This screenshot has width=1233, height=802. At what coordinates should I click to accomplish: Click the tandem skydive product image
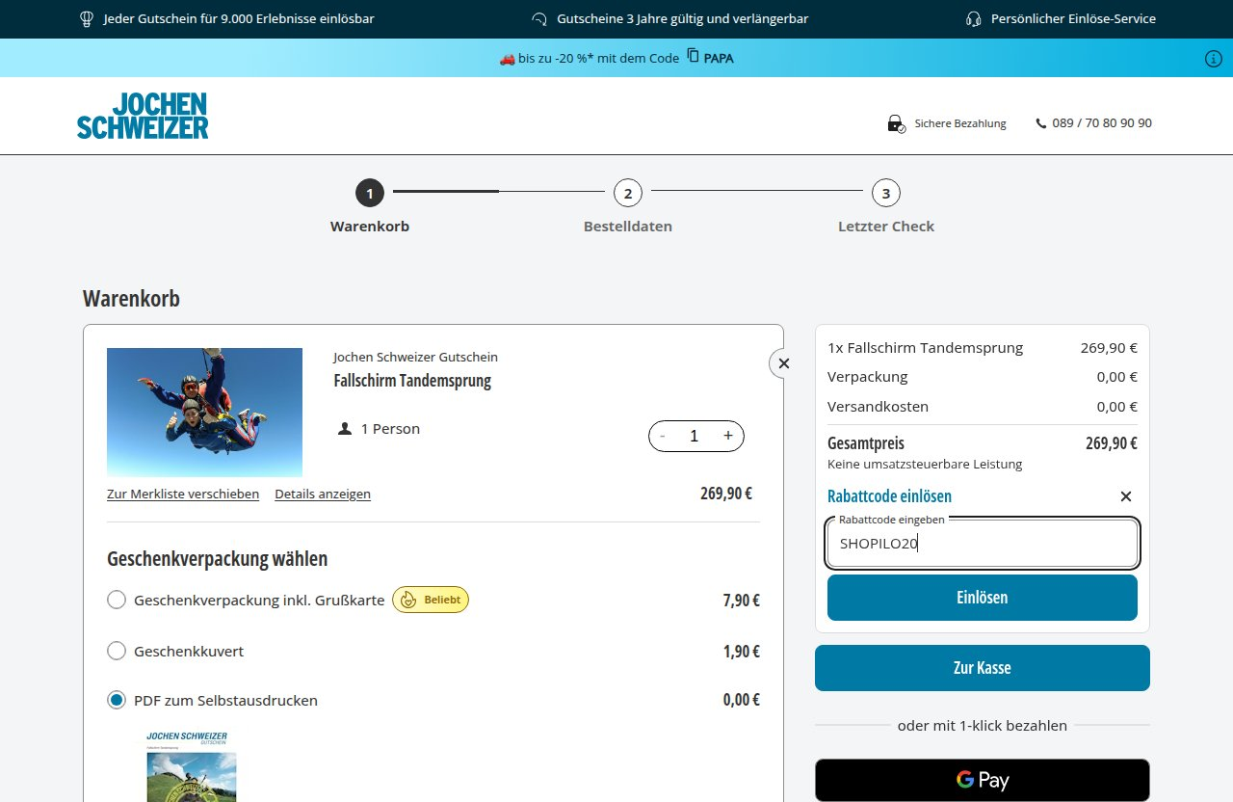click(x=204, y=413)
